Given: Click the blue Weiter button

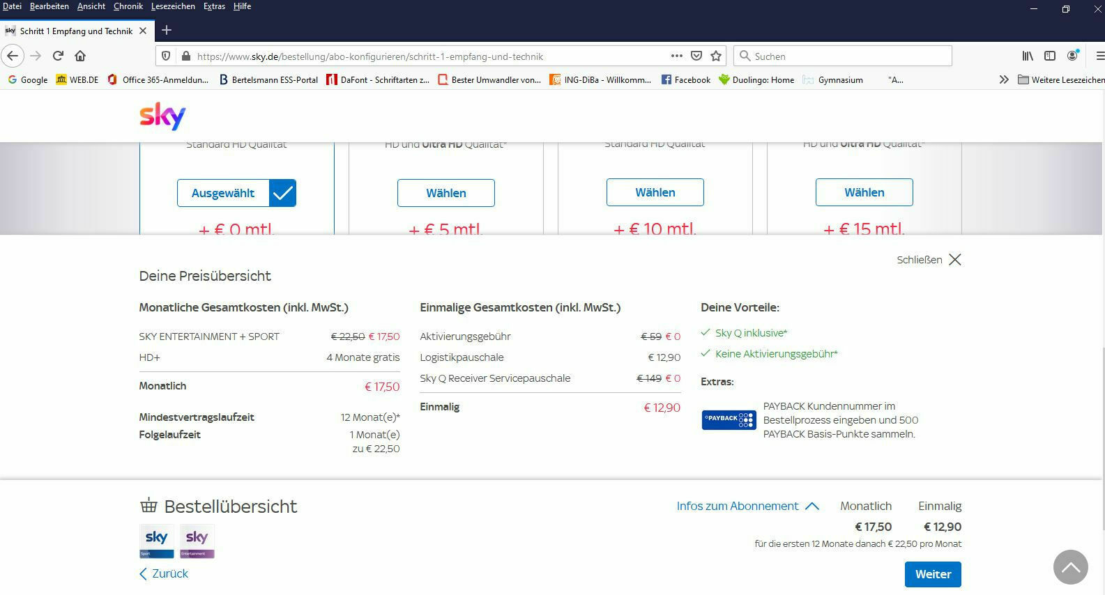Looking at the screenshot, I should [933, 574].
